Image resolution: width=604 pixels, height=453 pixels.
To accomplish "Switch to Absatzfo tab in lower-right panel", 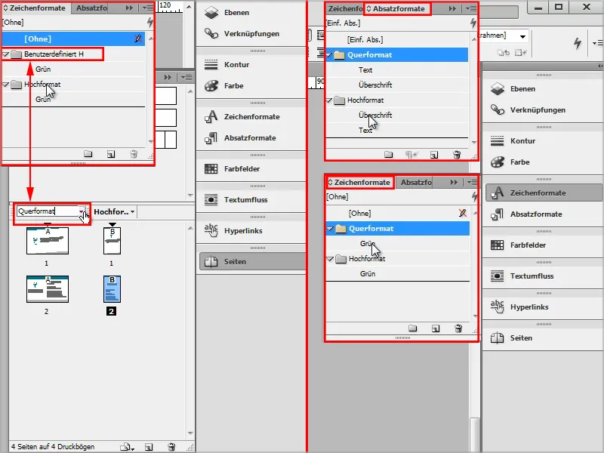I will pos(416,182).
